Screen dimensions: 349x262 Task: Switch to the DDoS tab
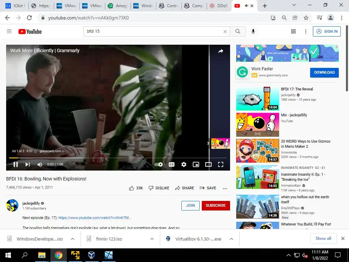click(219, 6)
